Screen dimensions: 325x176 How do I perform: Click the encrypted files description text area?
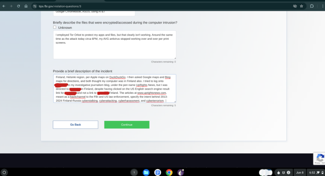(x=115, y=45)
